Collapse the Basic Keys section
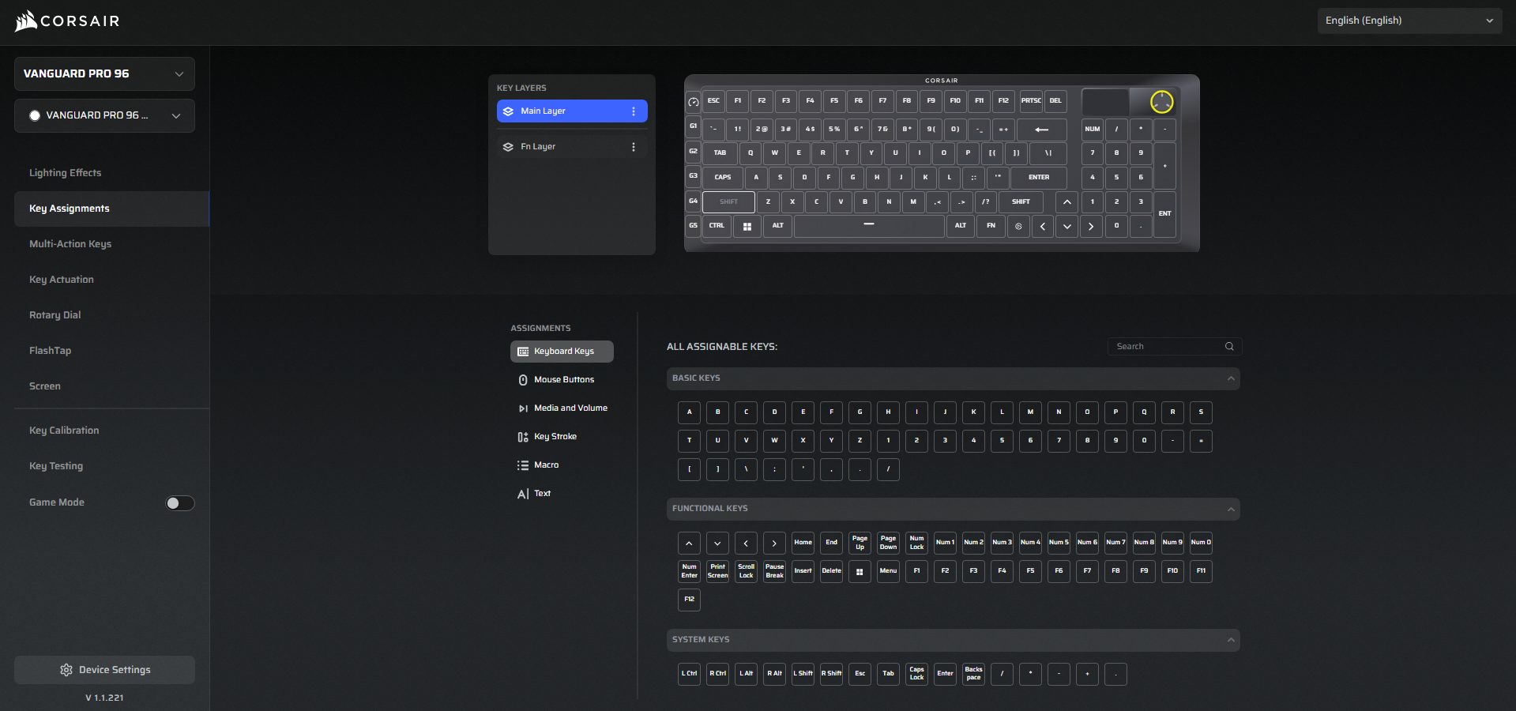Screen dimensions: 1516x711 1231,379
